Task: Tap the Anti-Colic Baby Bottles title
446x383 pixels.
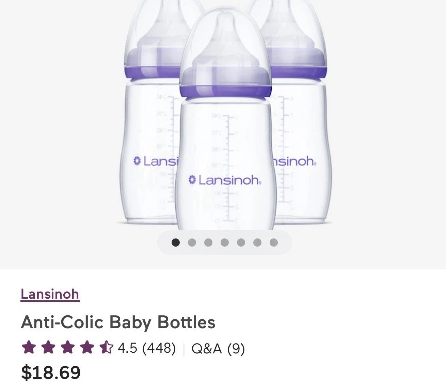Action: coord(118,322)
